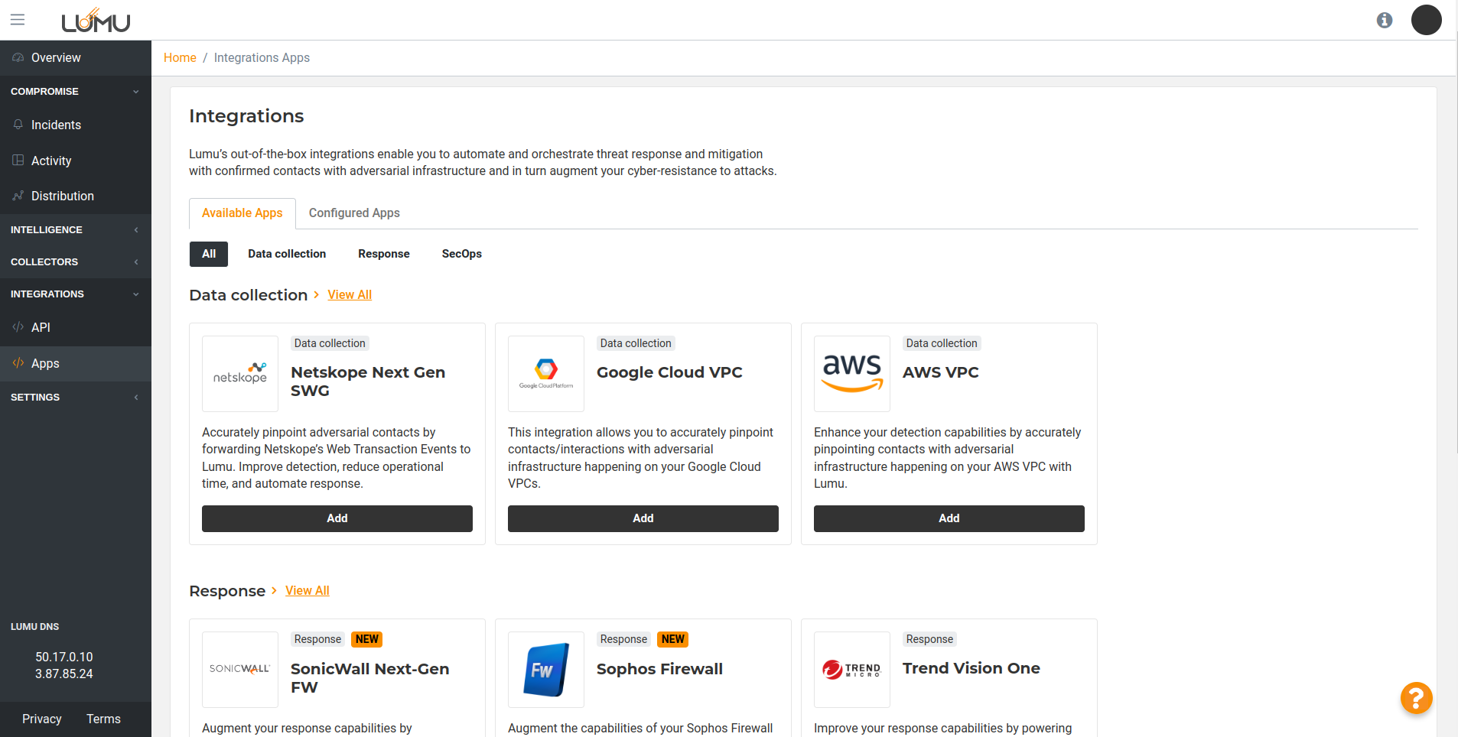Open Incidents in the sidebar
1458x737 pixels.
coord(56,125)
